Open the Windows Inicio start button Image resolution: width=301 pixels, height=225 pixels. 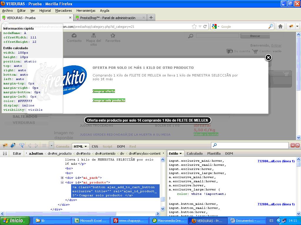[x=15, y=221]
